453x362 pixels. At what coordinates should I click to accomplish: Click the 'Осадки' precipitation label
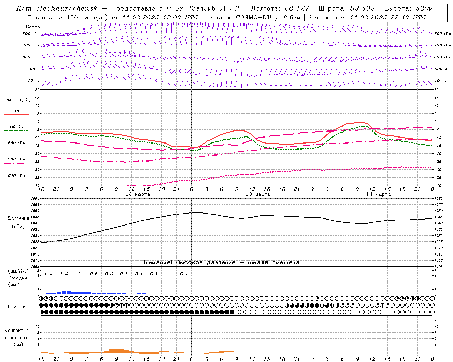click(18, 278)
